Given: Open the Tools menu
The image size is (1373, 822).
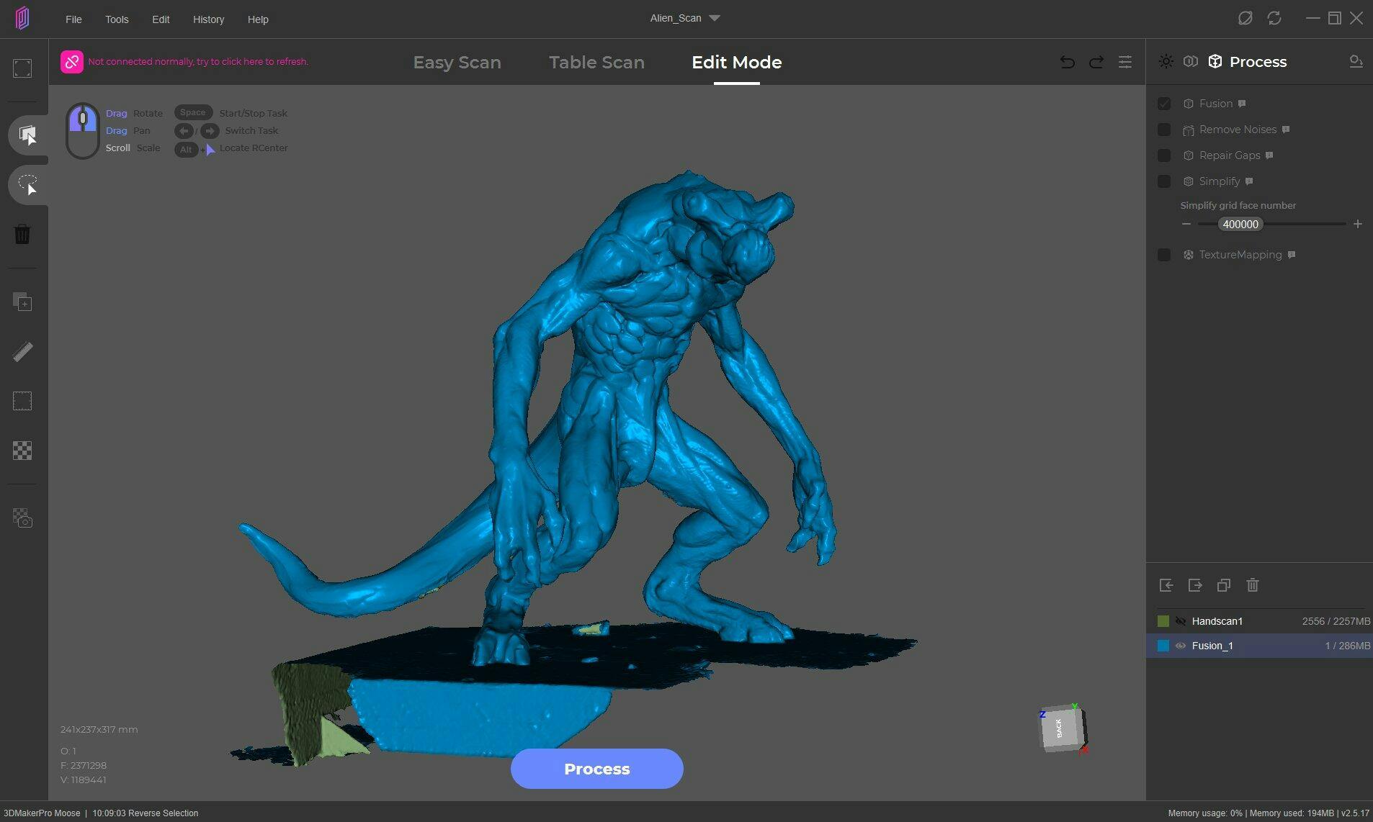Looking at the screenshot, I should [117, 19].
